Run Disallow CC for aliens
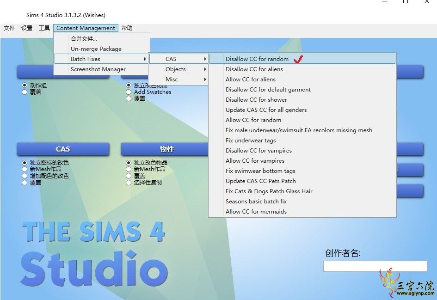This screenshot has height=300, width=437. [302, 69]
